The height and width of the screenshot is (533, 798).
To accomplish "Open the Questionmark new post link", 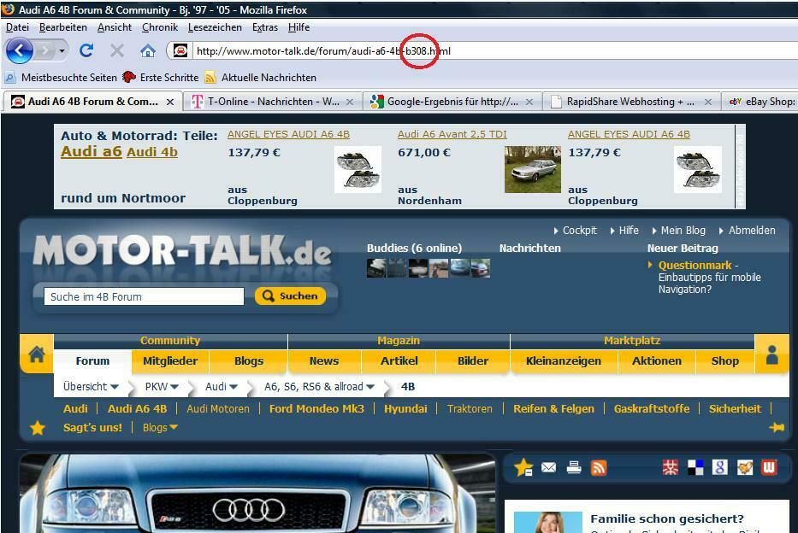I will pos(695,266).
